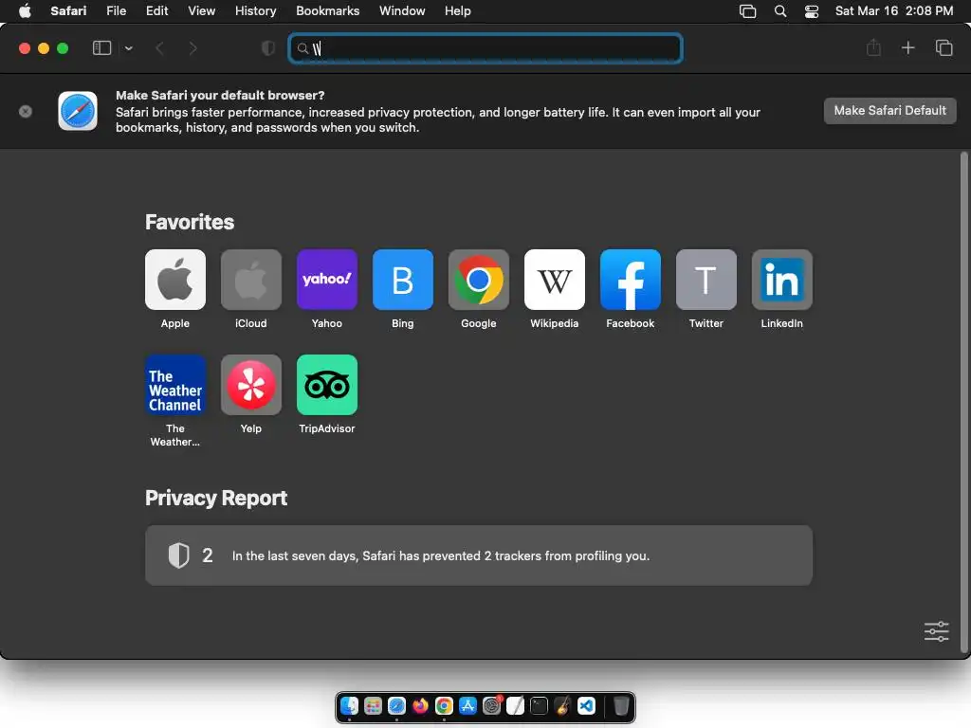
Task: Open start page customization settings
Action: click(x=936, y=631)
